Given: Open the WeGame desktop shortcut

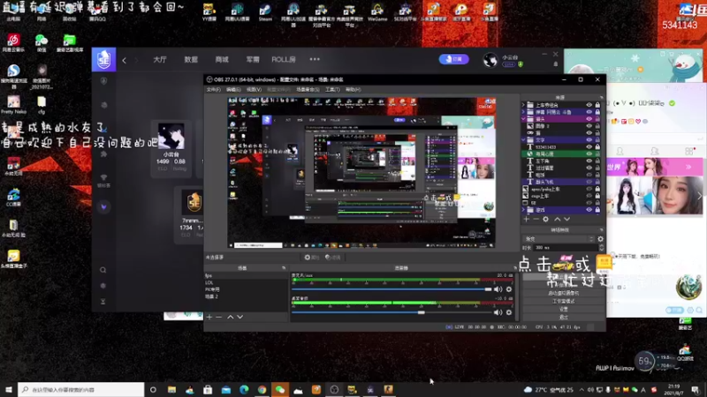Looking at the screenshot, I should pos(377,11).
